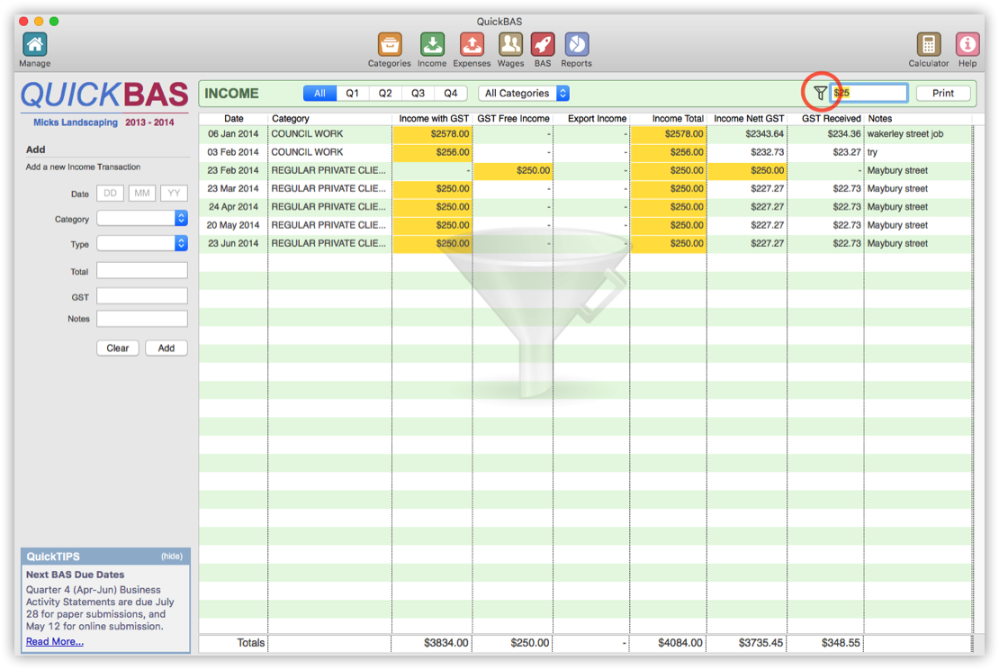
Task: Switch to the Q1 quarter tab
Action: pos(352,93)
